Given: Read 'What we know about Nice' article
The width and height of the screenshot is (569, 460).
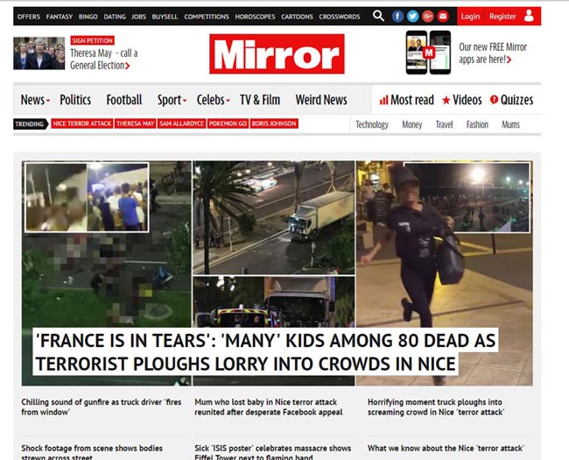Looking at the screenshot, I should tap(446, 449).
